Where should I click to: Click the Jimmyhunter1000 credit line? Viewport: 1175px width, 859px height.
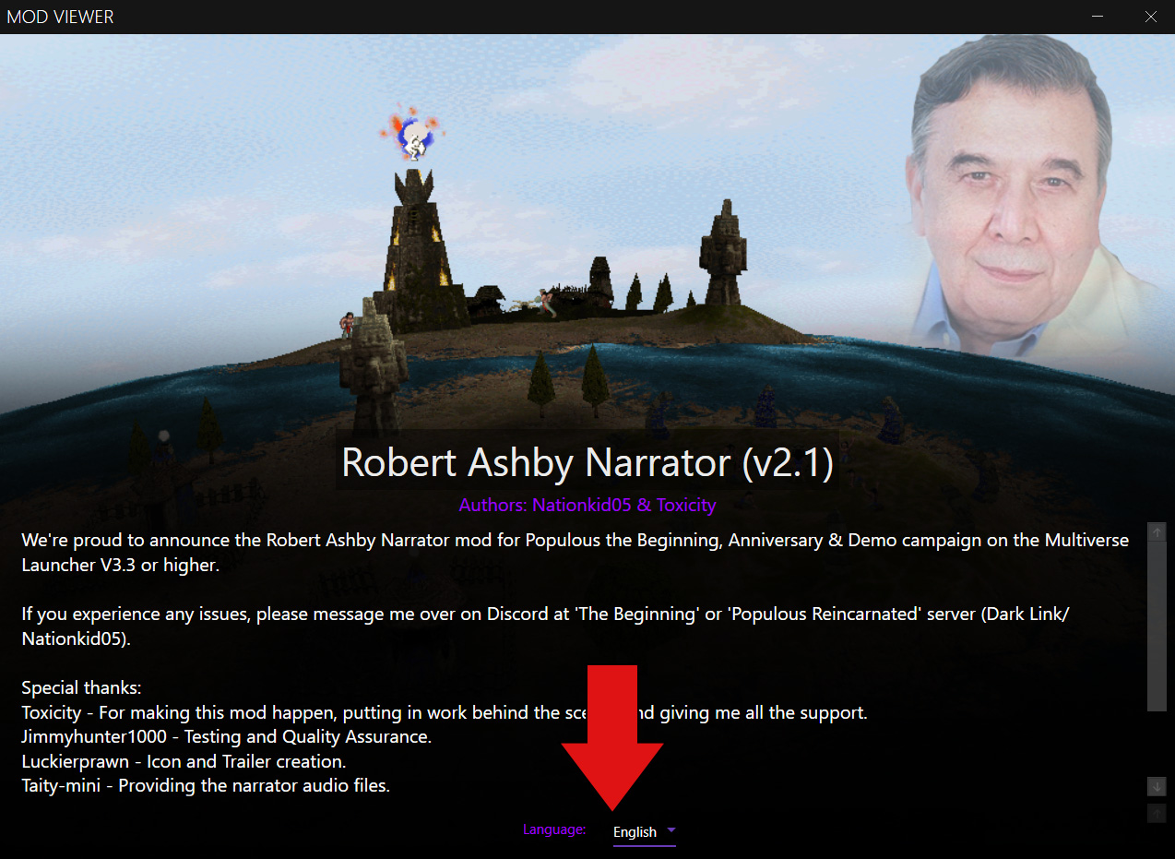(x=226, y=737)
